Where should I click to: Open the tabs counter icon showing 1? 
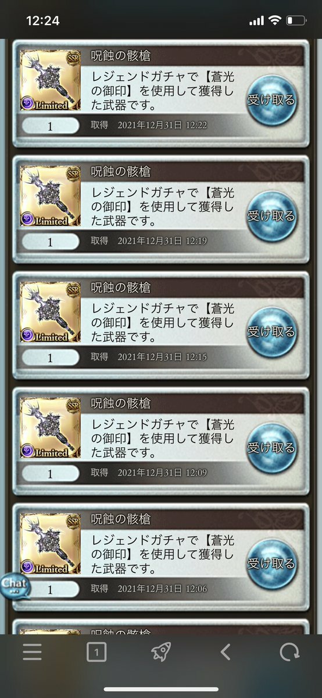(96, 653)
